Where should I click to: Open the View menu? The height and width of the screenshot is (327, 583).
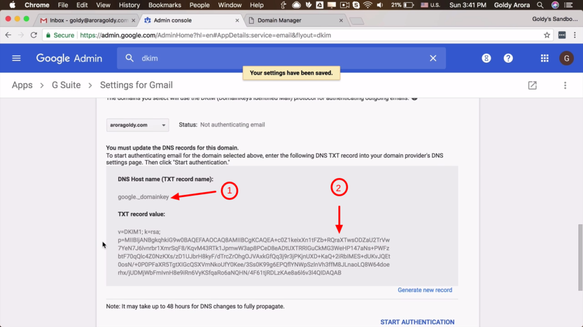103,5
